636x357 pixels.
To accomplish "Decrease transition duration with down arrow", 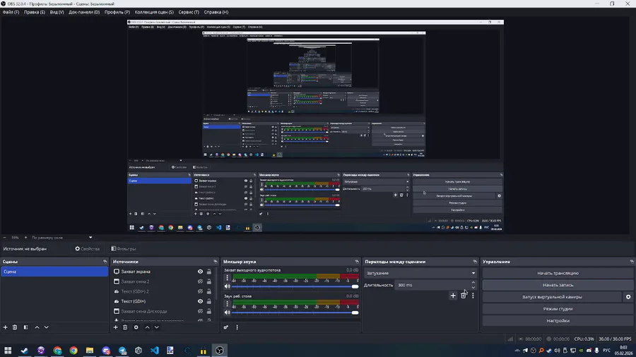I will click(x=473, y=287).
